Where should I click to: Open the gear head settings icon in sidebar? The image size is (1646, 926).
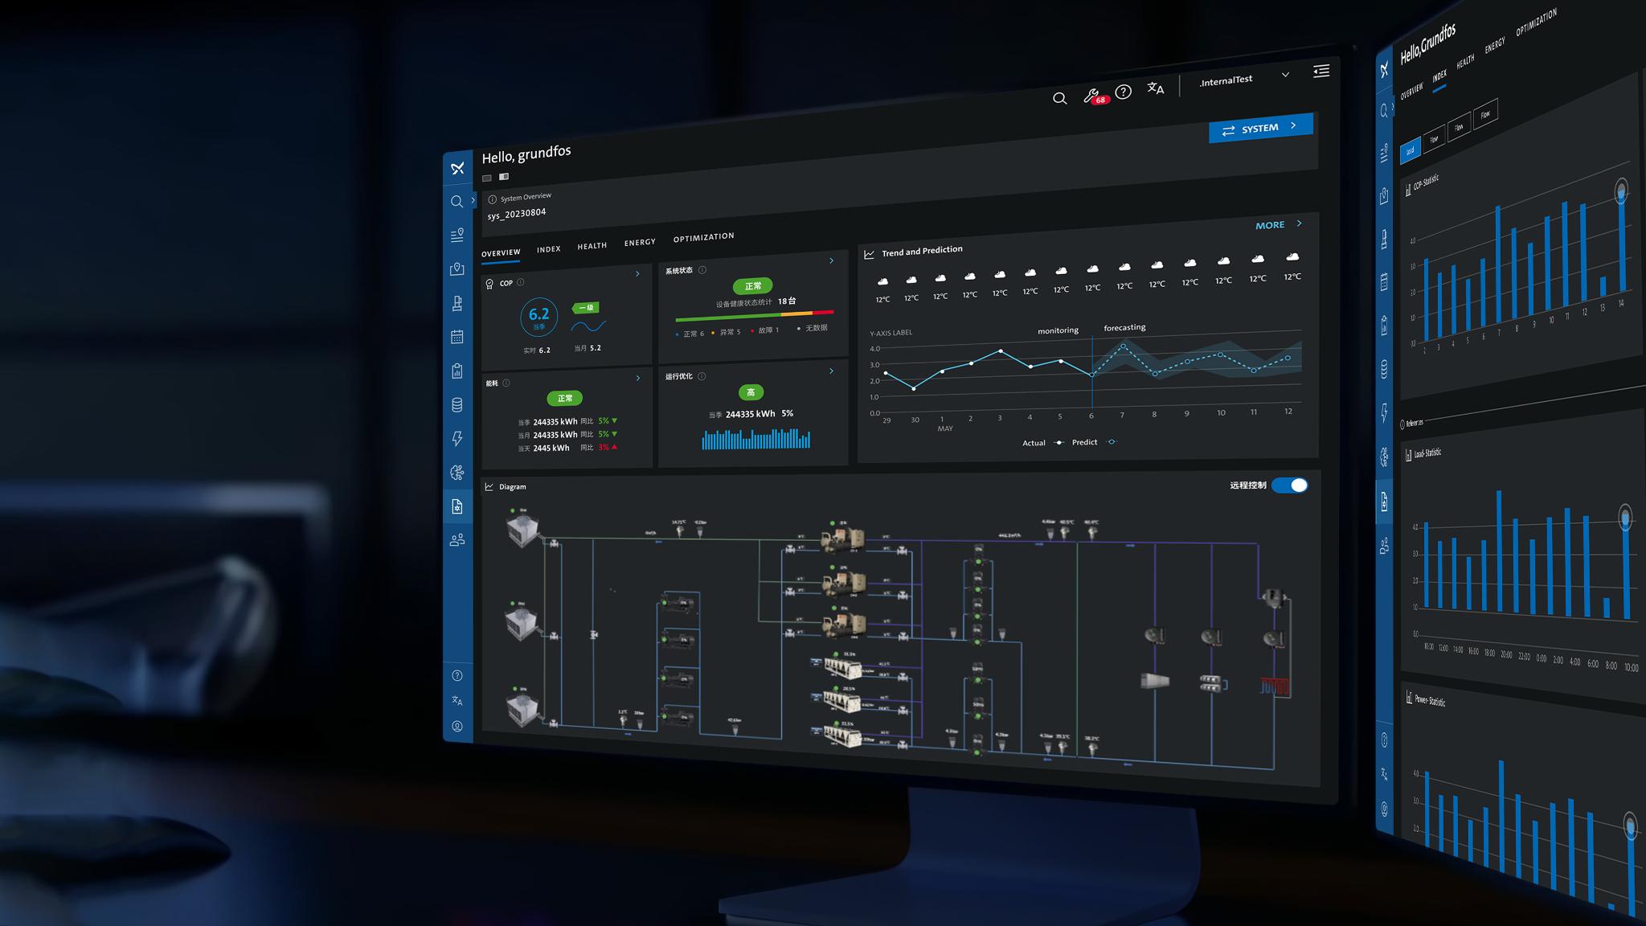tap(457, 473)
